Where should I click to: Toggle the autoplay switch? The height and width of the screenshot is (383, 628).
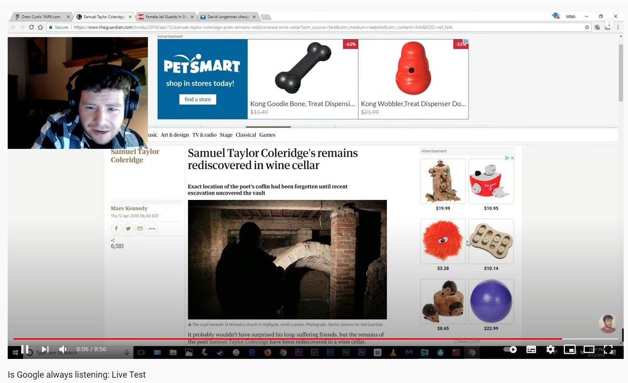pos(510,349)
